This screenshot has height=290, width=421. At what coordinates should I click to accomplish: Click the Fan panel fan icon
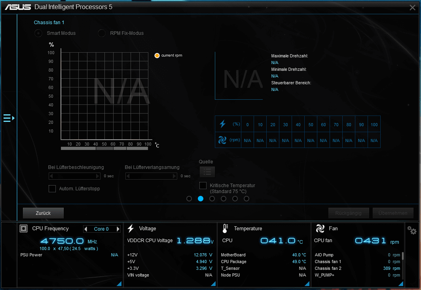(320, 229)
